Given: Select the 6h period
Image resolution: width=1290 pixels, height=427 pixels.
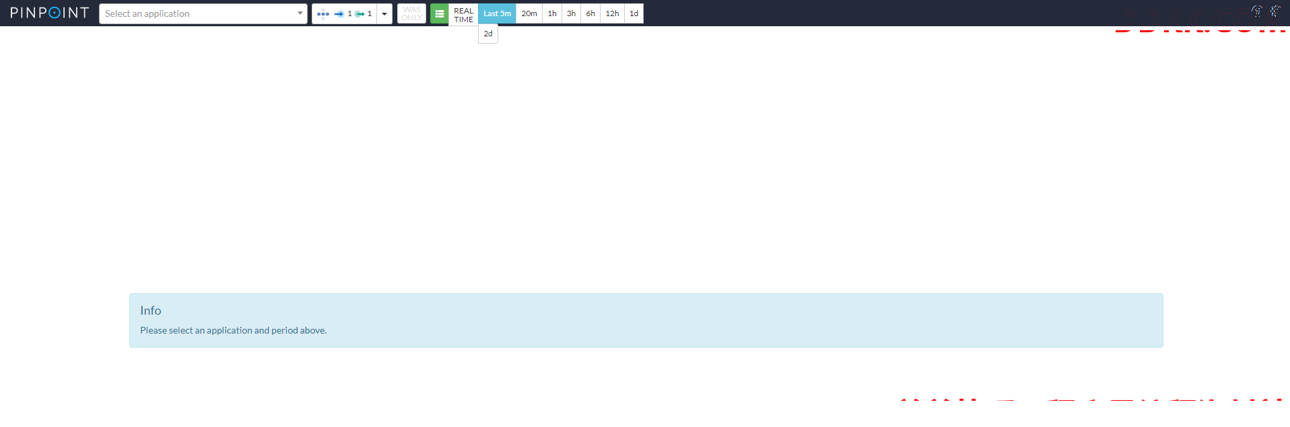Looking at the screenshot, I should [x=590, y=13].
